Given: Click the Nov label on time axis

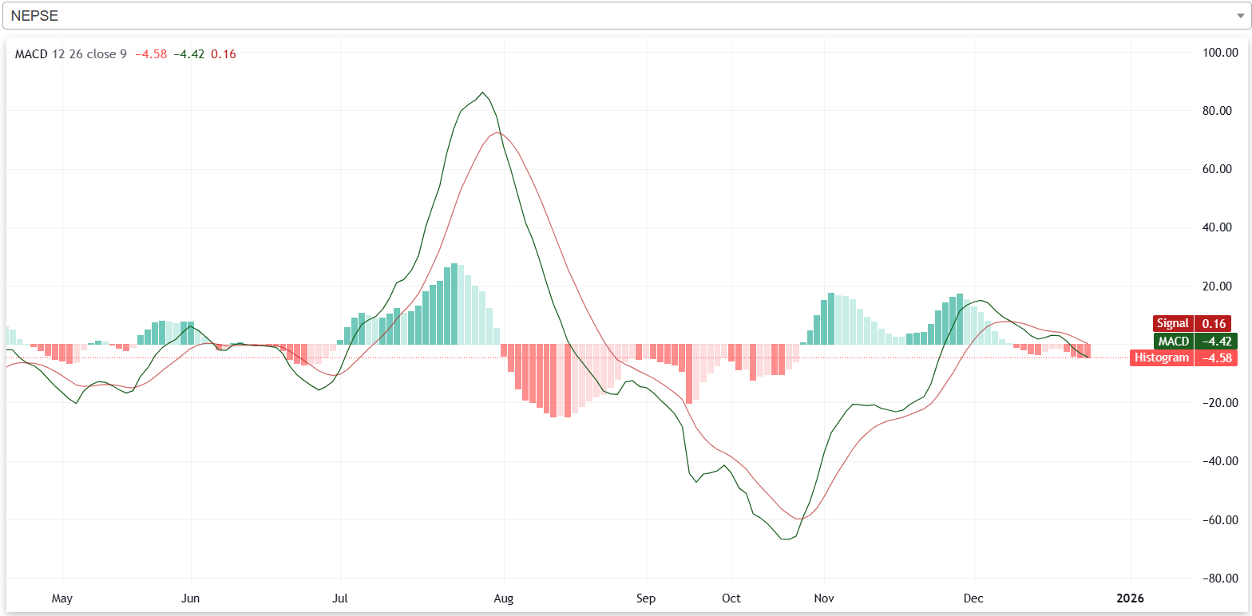Looking at the screenshot, I should (825, 598).
